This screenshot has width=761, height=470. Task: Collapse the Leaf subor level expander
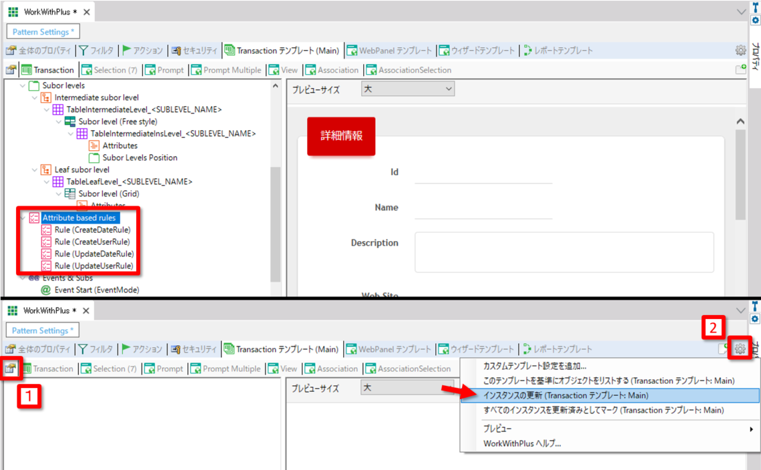tap(35, 170)
